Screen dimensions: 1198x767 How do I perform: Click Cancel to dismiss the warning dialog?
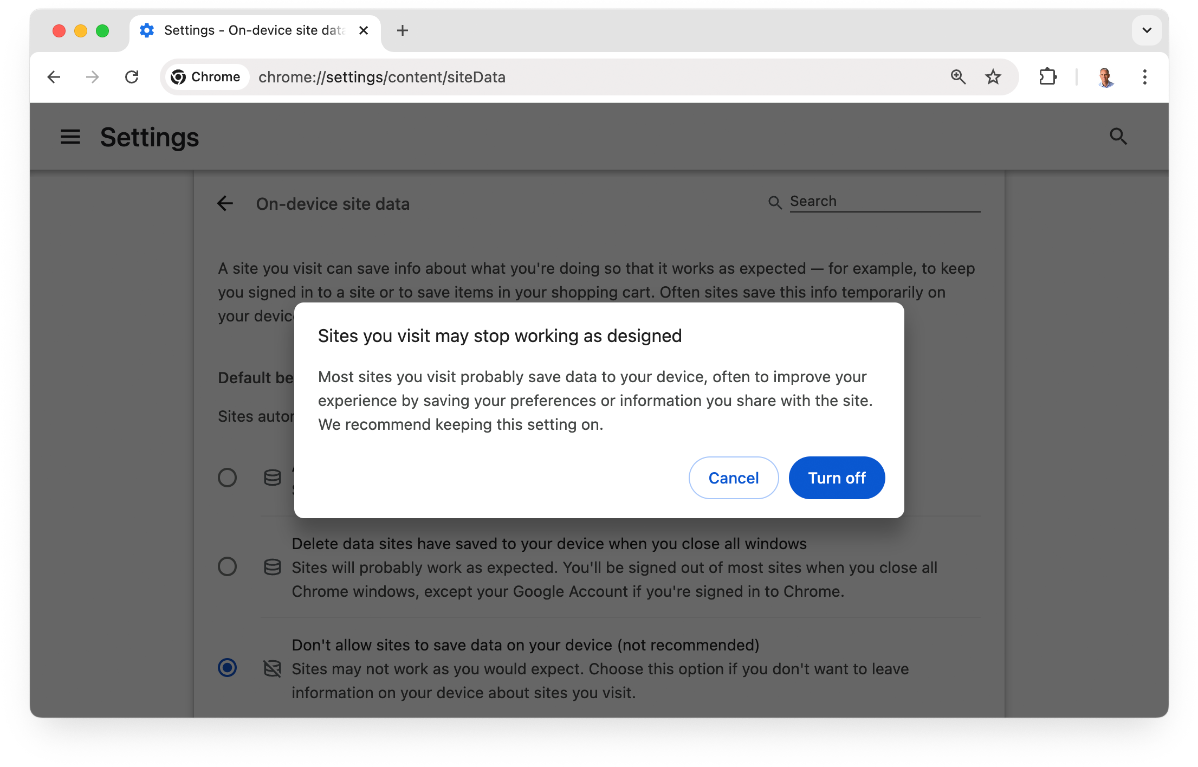click(733, 477)
